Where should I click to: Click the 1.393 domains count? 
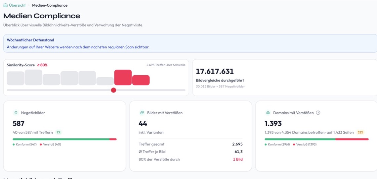click(273, 124)
